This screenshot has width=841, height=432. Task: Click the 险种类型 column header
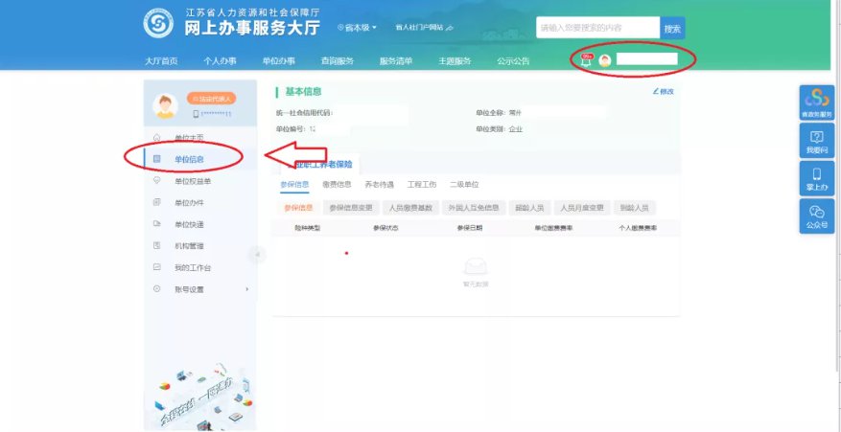pos(307,228)
